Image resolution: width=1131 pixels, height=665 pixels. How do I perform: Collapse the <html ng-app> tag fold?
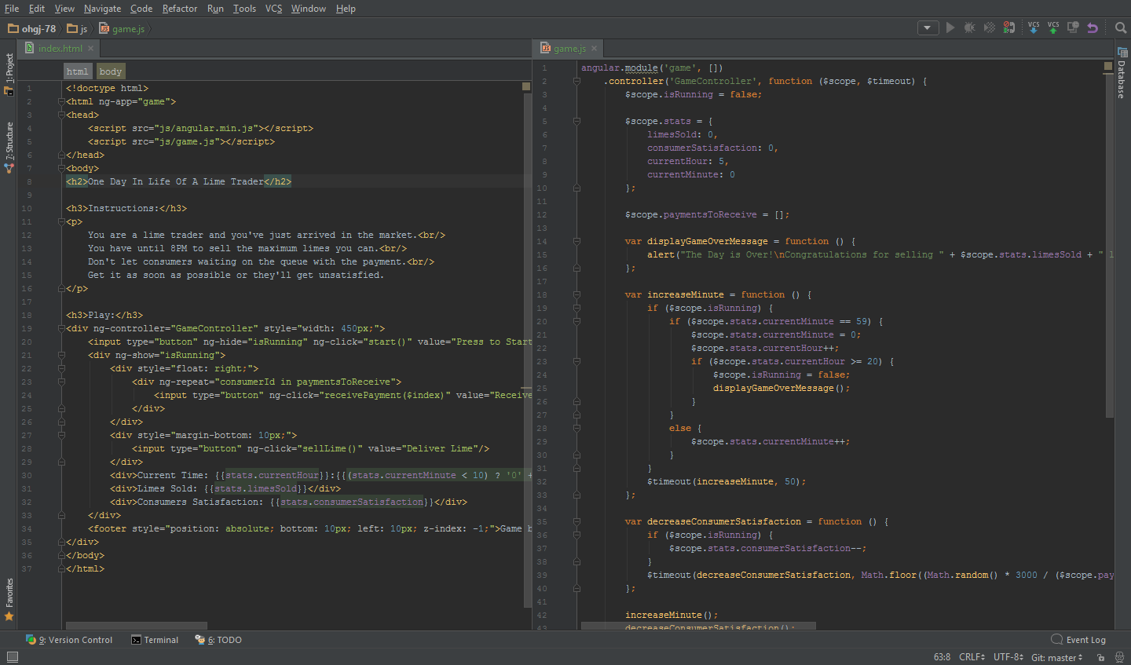click(61, 102)
